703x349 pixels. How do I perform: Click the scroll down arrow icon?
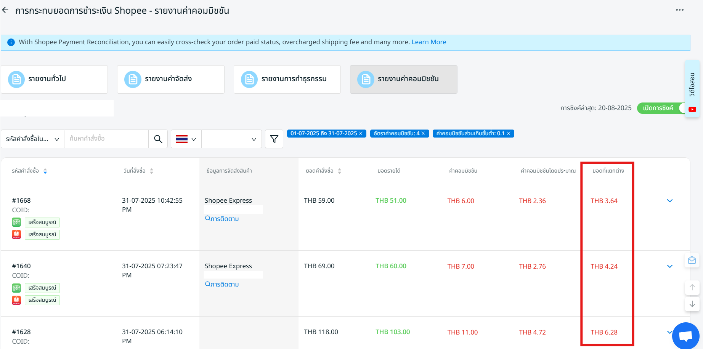pos(692,304)
